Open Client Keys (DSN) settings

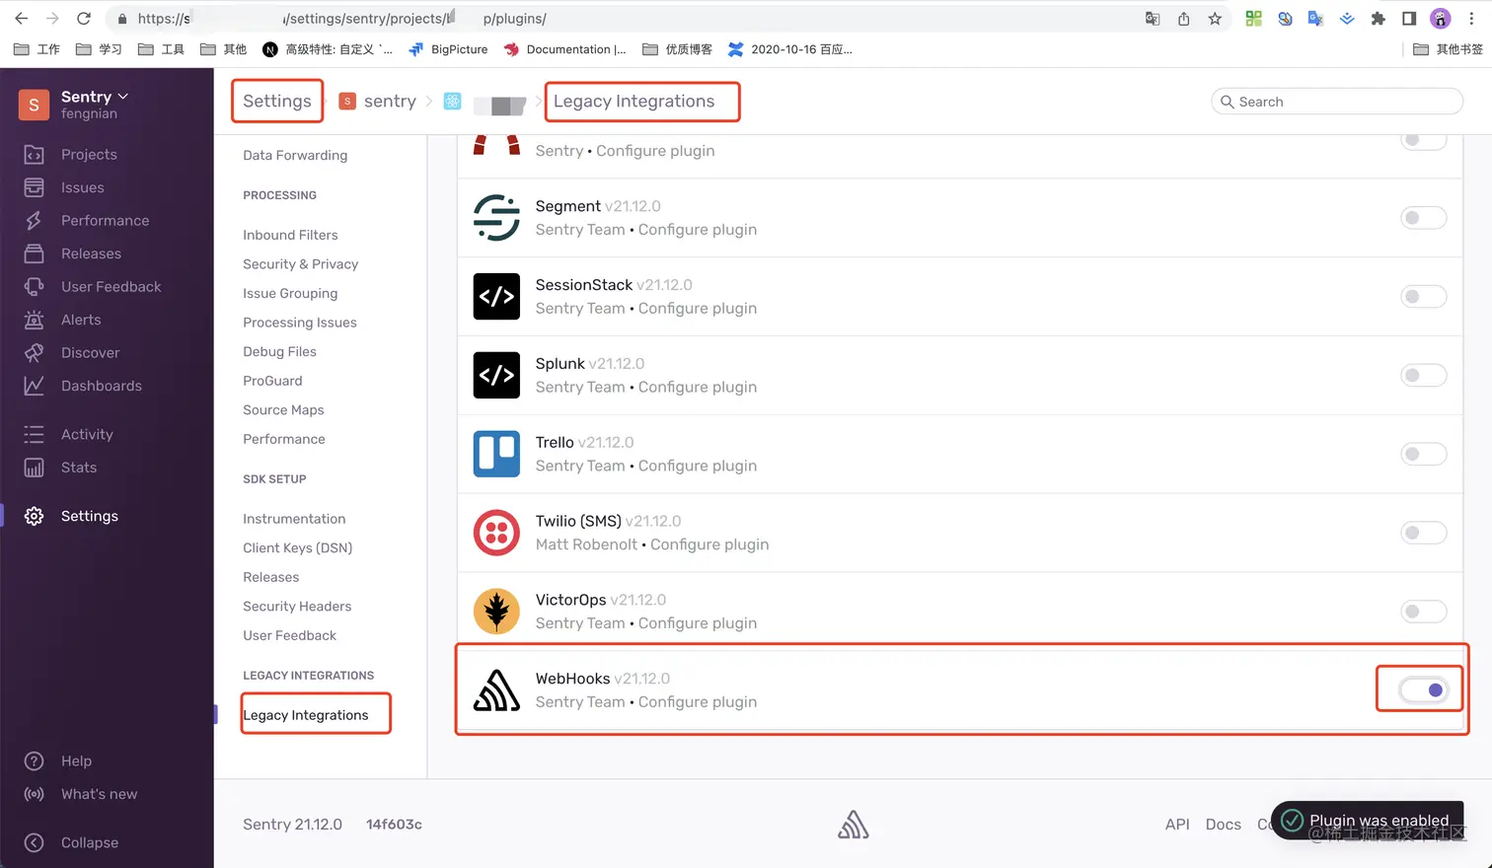(x=297, y=547)
